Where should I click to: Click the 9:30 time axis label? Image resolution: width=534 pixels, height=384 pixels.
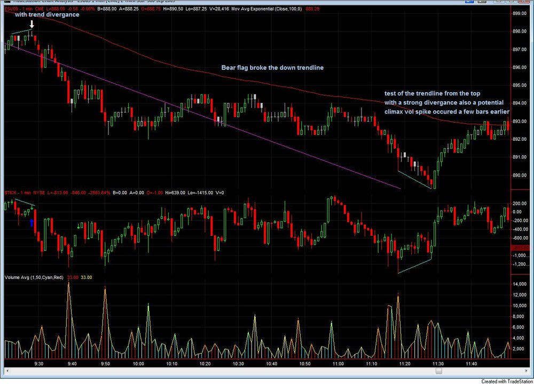coord(39,364)
